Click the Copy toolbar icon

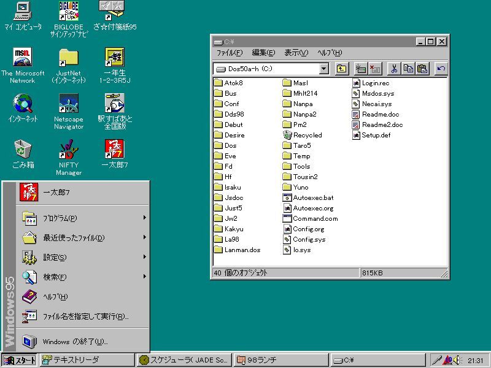(x=408, y=69)
